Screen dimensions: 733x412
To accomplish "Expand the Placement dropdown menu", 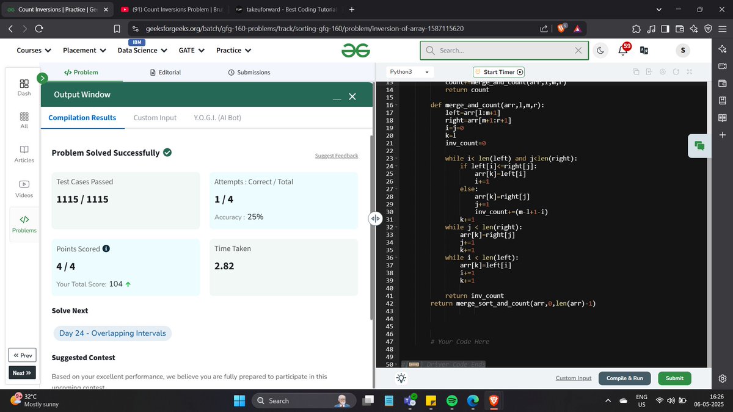I will [x=84, y=50].
